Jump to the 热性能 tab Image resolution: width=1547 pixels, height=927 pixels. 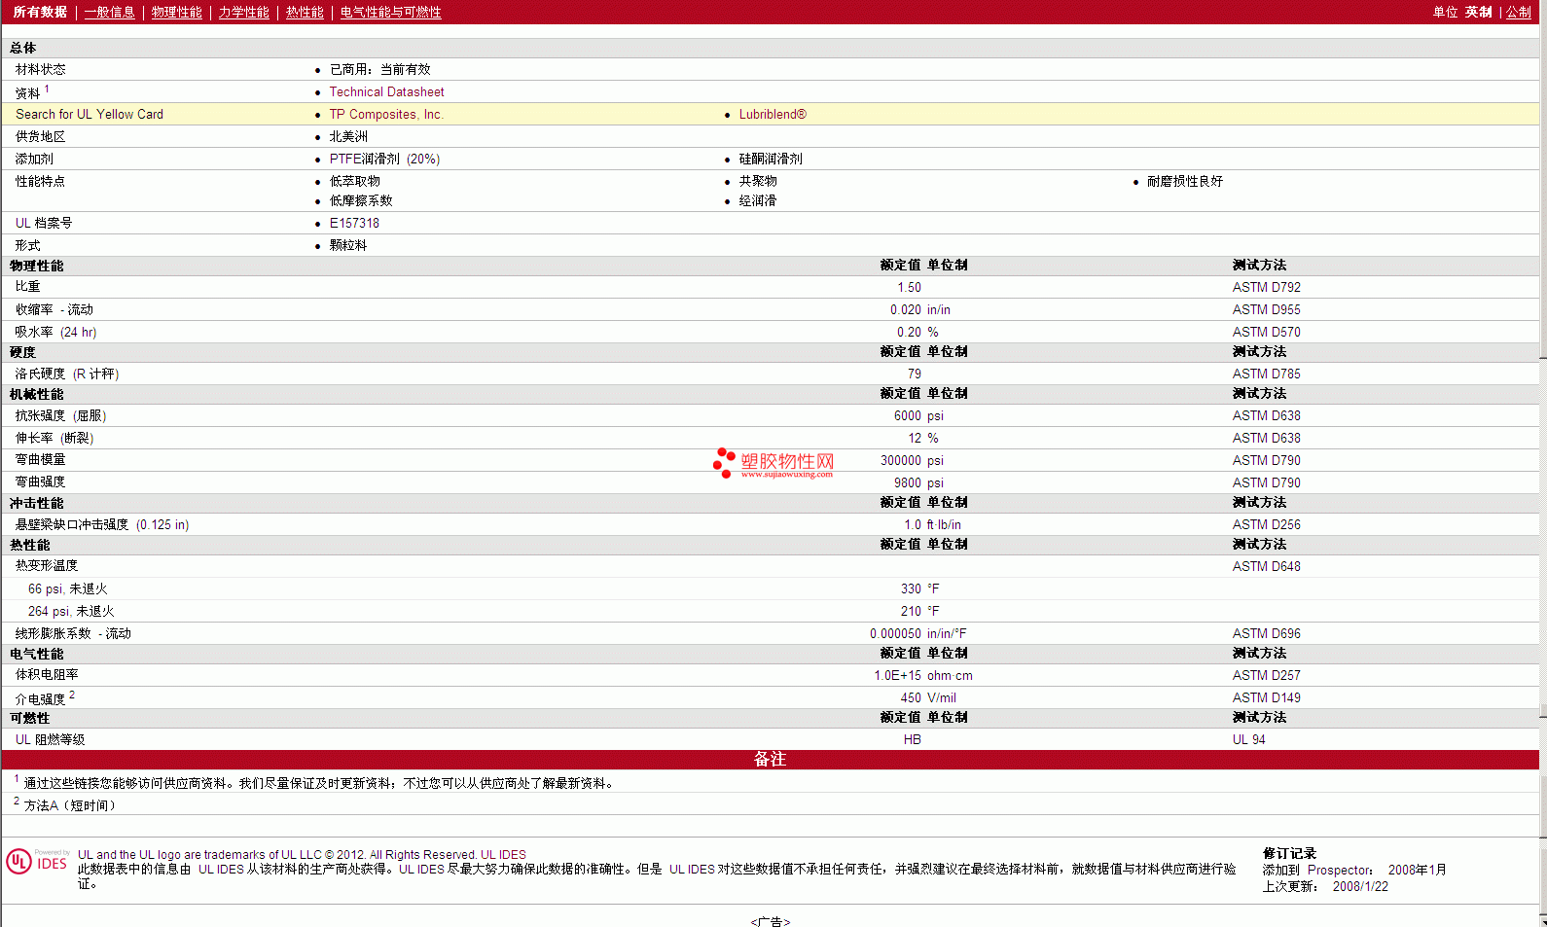point(306,13)
